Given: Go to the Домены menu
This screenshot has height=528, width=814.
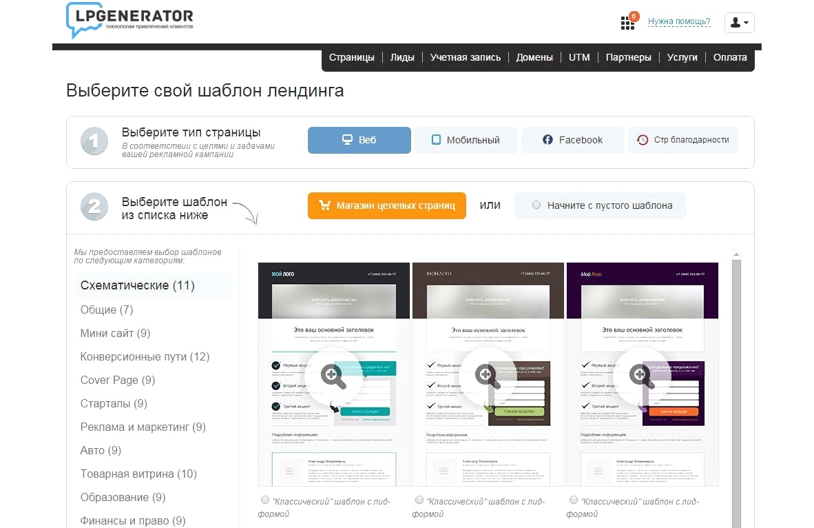Looking at the screenshot, I should (x=534, y=57).
